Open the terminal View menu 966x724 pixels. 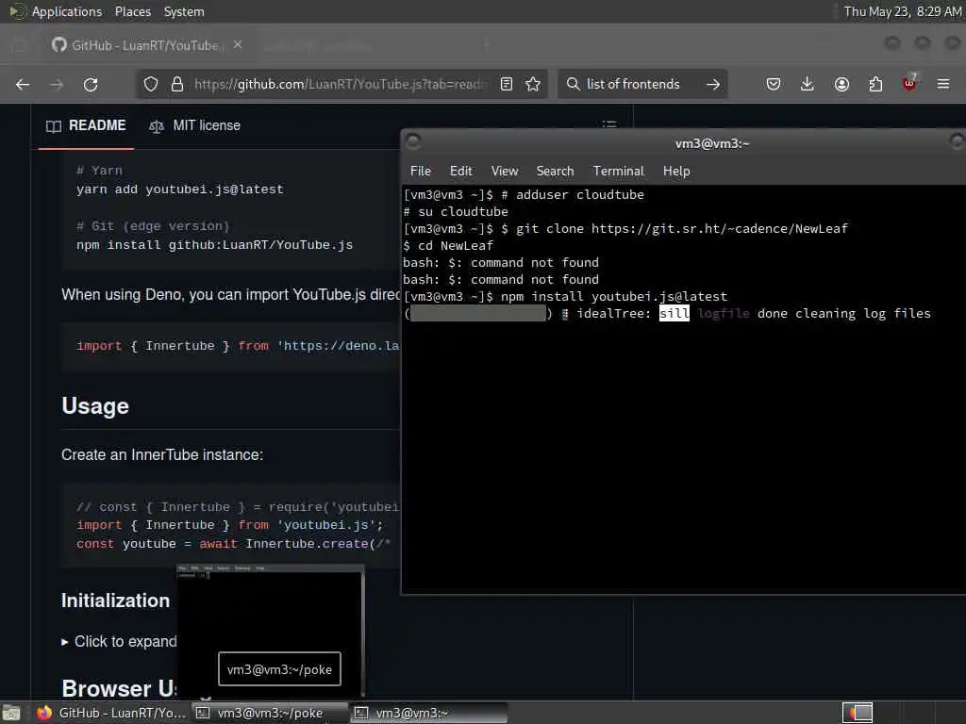[x=505, y=172]
